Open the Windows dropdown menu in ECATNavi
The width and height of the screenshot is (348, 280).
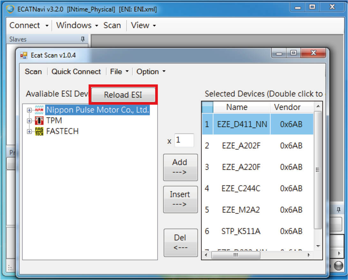[77, 25]
